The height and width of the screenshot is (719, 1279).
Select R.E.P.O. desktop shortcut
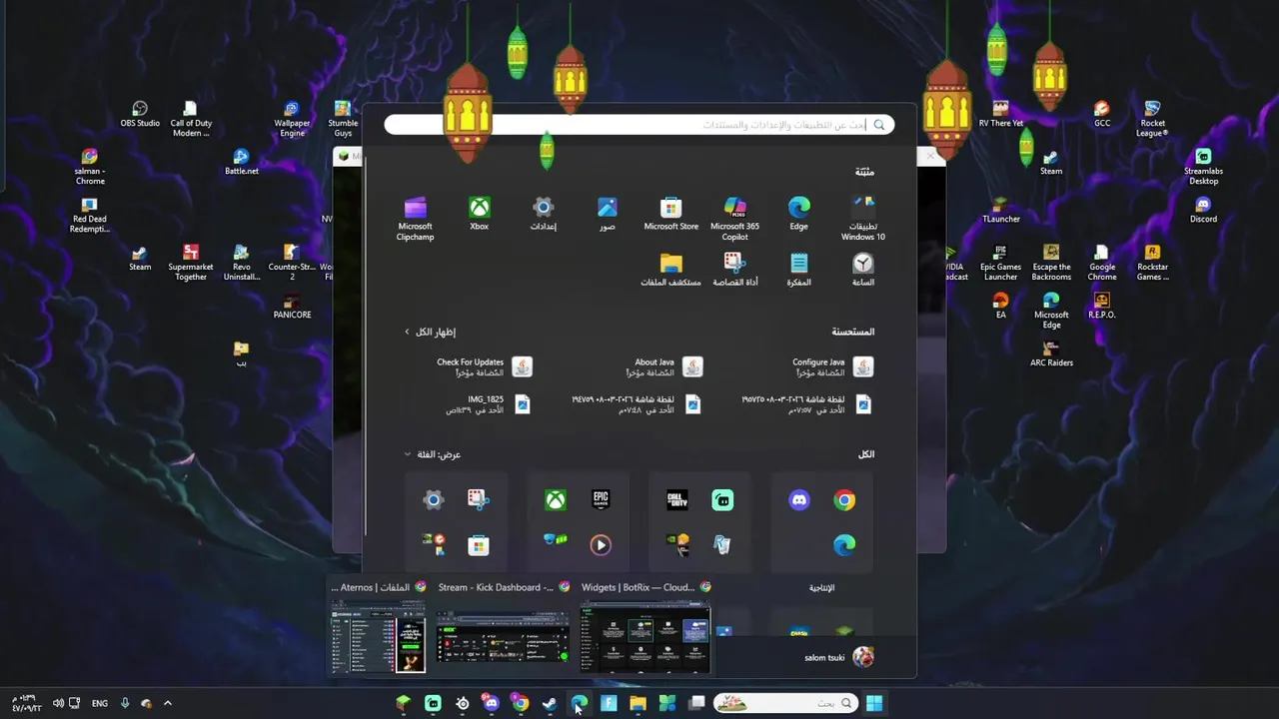click(1101, 306)
